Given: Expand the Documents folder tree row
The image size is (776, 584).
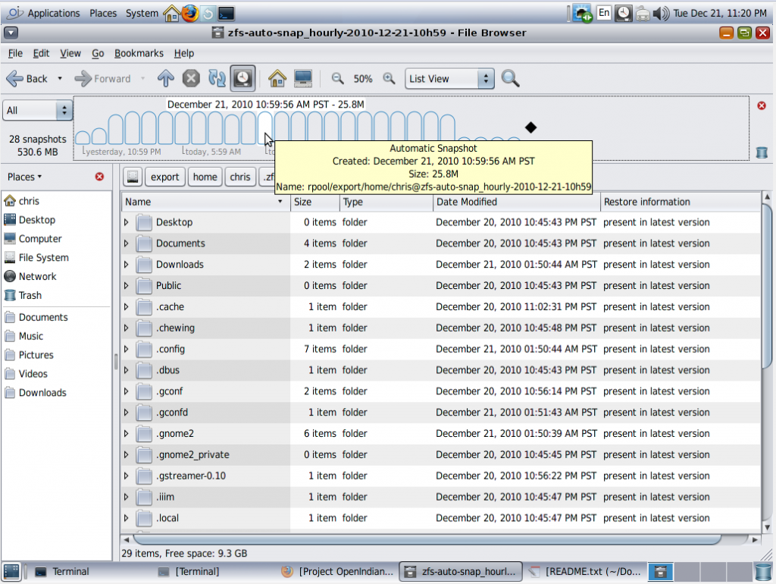Looking at the screenshot, I should point(127,243).
